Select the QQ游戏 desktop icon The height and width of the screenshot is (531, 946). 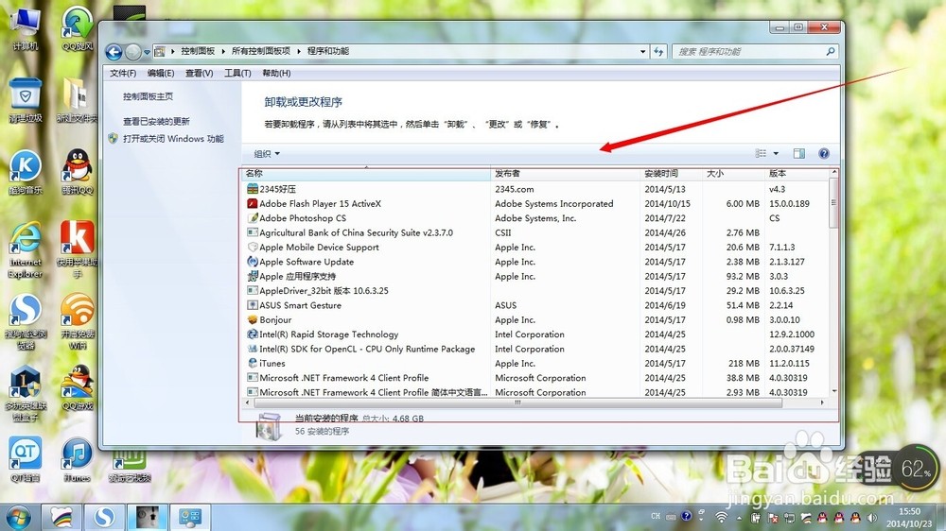click(x=78, y=387)
